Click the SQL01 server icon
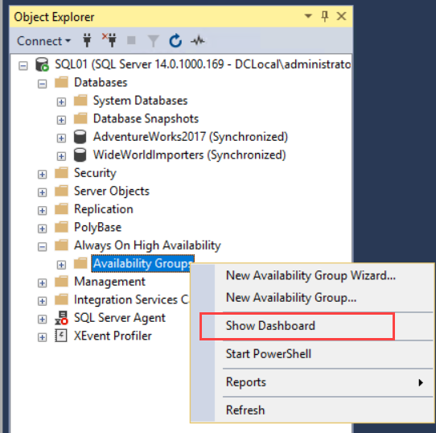The height and width of the screenshot is (433, 436). click(x=43, y=64)
